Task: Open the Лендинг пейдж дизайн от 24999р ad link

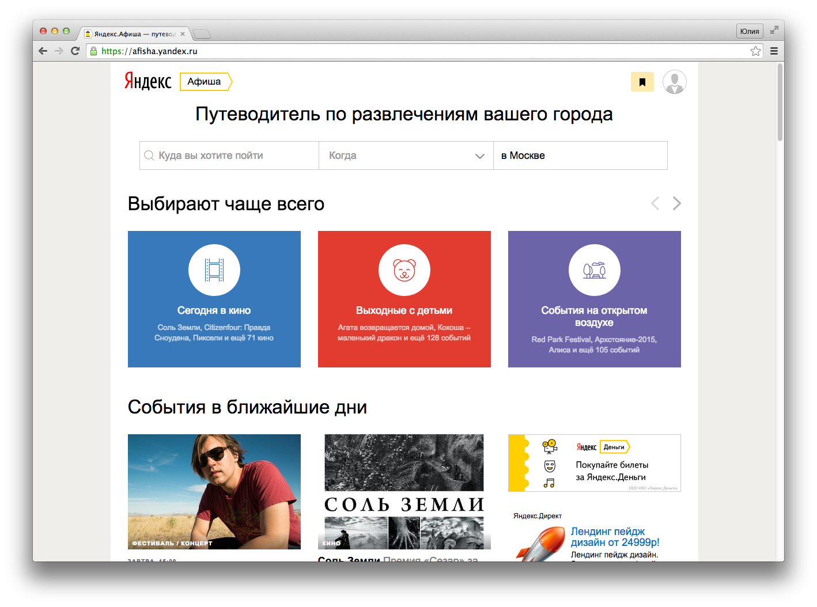Action: click(x=615, y=537)
